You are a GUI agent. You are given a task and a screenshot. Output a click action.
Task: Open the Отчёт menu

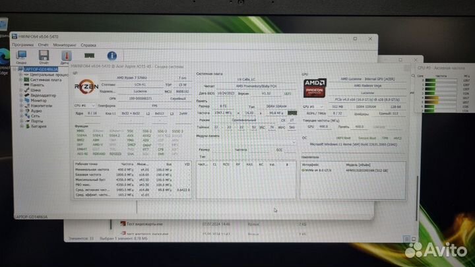point(43,45)
